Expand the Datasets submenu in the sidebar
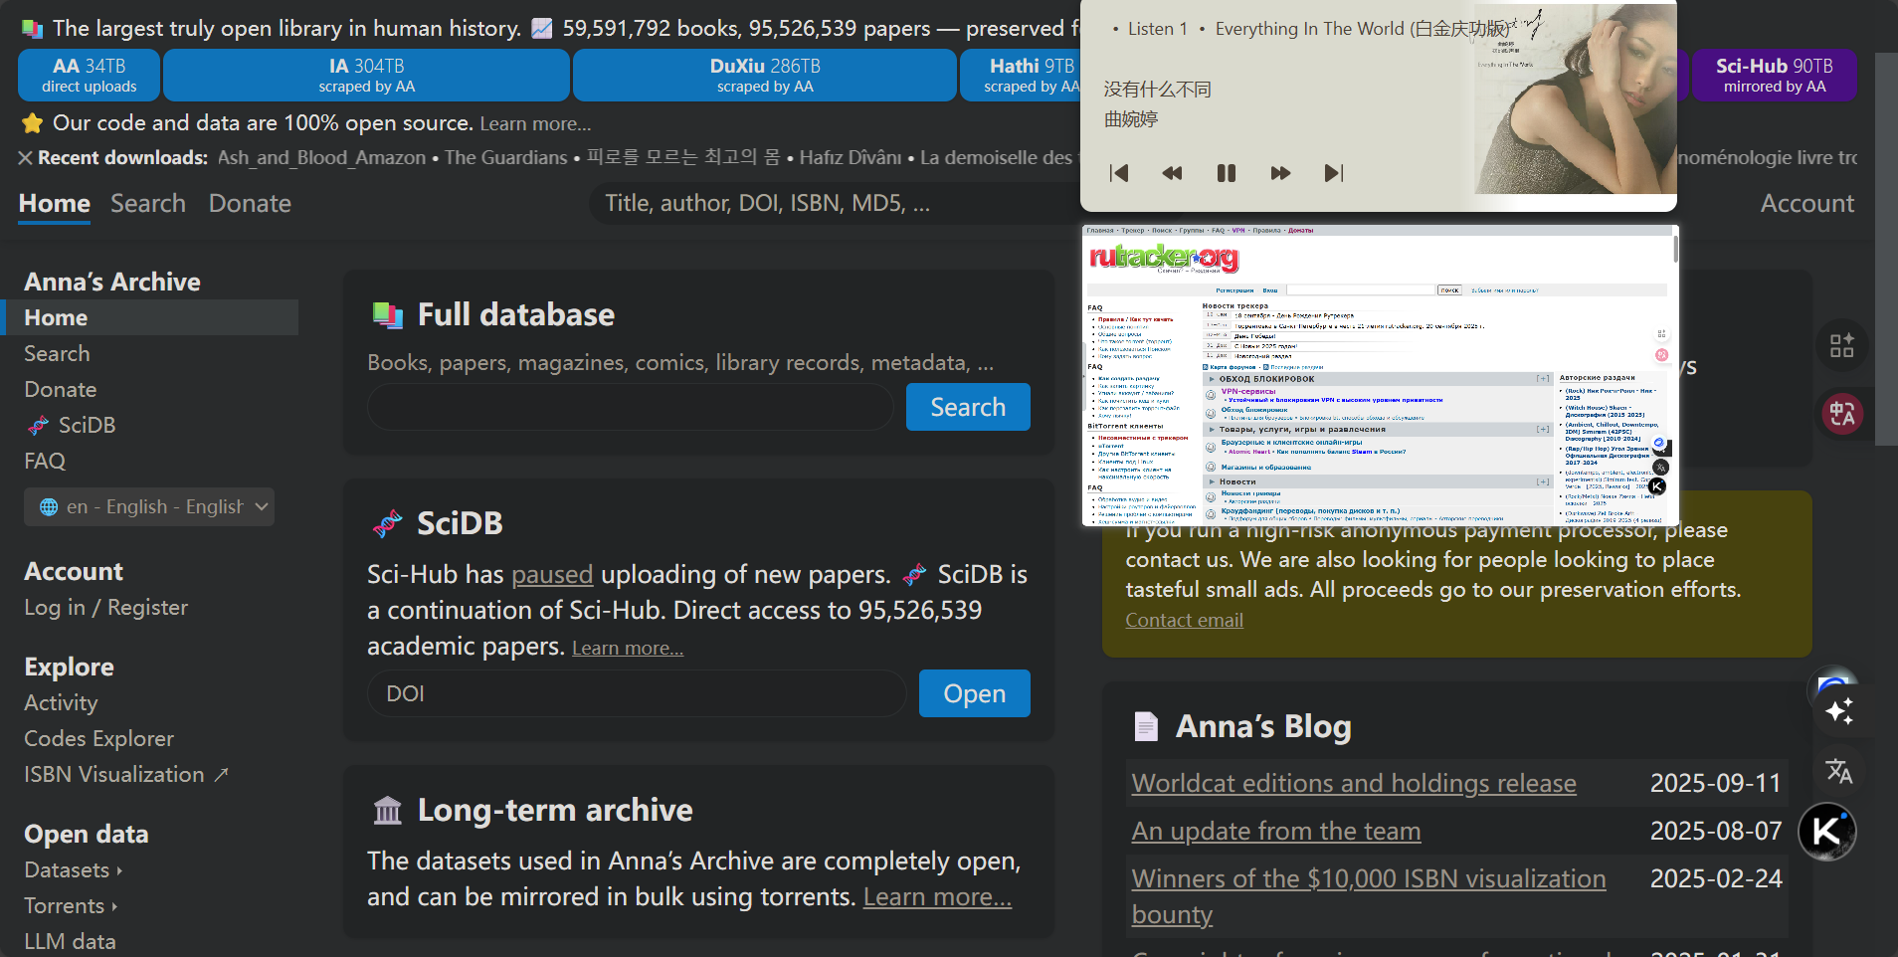This screenshot has height=957, width=1898. coord(74,870)
